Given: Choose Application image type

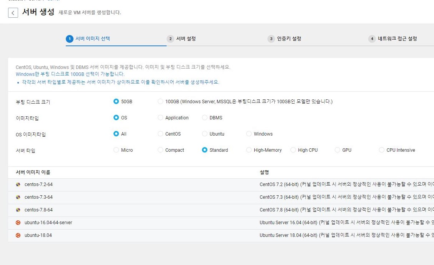Looking at the screenshot, I should click(160, 117).
